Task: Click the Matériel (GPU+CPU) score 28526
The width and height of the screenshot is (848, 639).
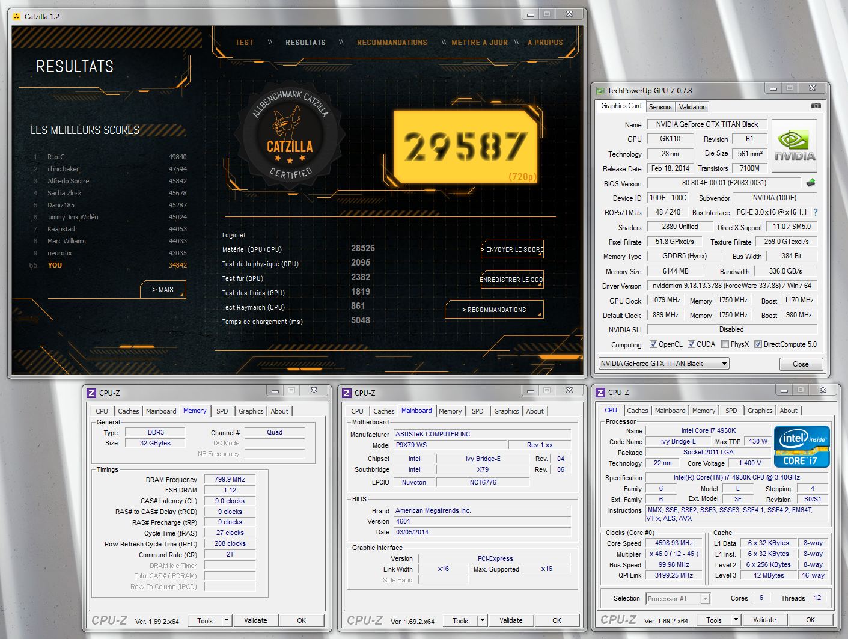Action: (x=363, y=248)
